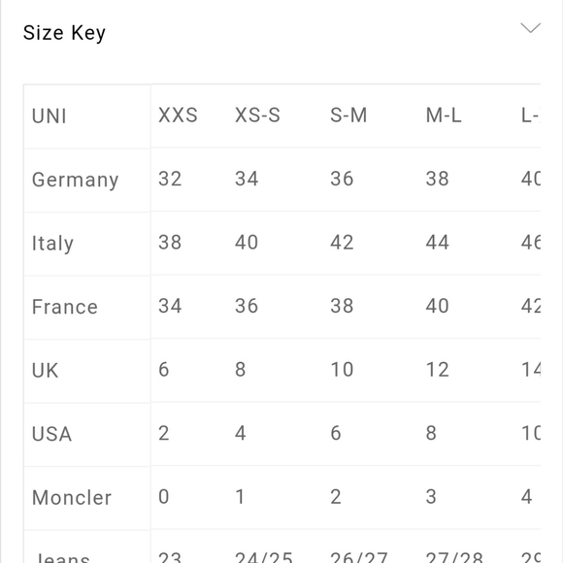Click the XXS column header

tap(178, 116)
